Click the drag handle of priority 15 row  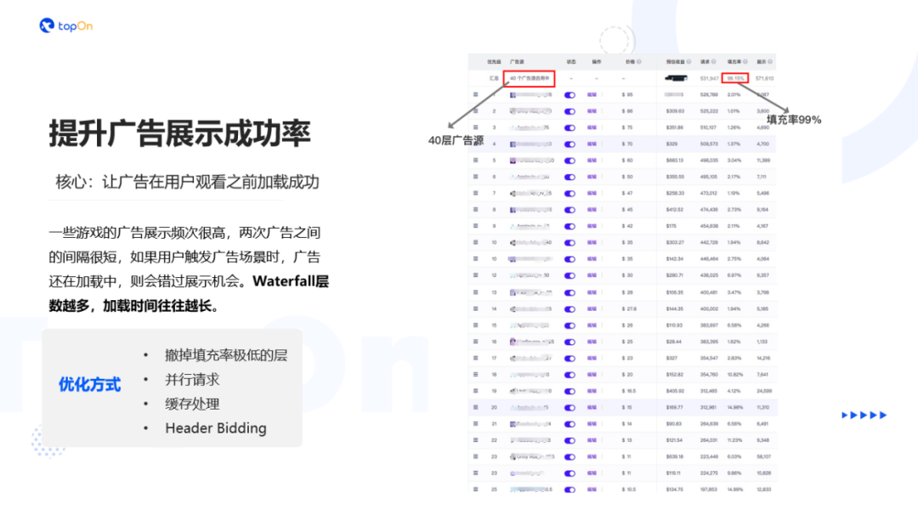[x=475, y=325]
